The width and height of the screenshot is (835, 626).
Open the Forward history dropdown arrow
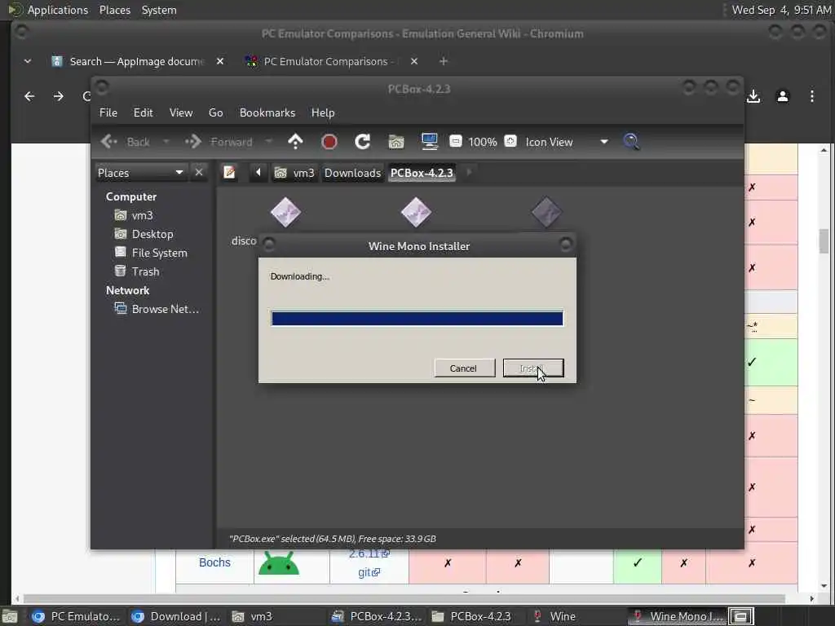[x=268, y=142]
